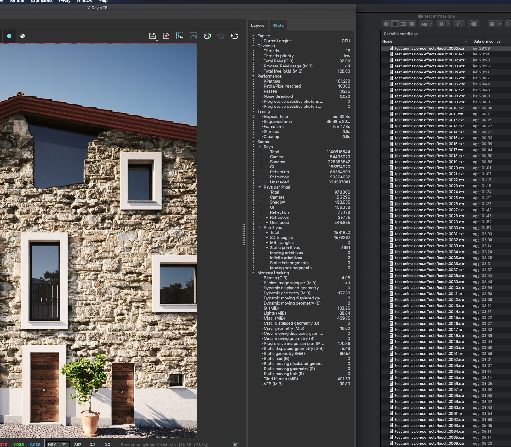Select Finder list view
This screenshot has height=447, width=511.
click(x=395, y=24)
